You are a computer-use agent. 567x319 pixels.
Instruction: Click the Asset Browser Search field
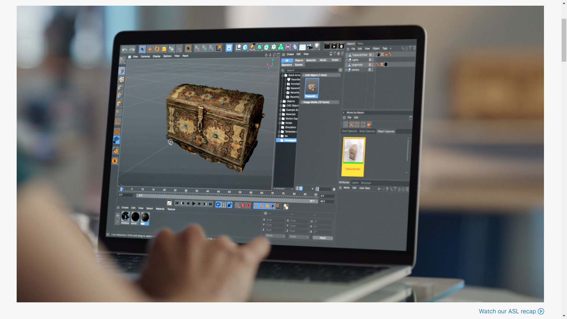[x=312, y=70]
